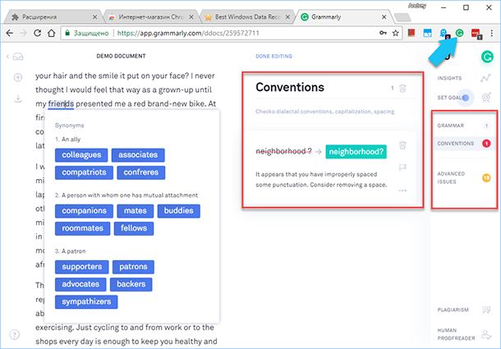Image resolution: width=501 pixels, height=349 pixels.
Task: Open the Chrome three-dot menu
Action: click(x=491, y=34)
